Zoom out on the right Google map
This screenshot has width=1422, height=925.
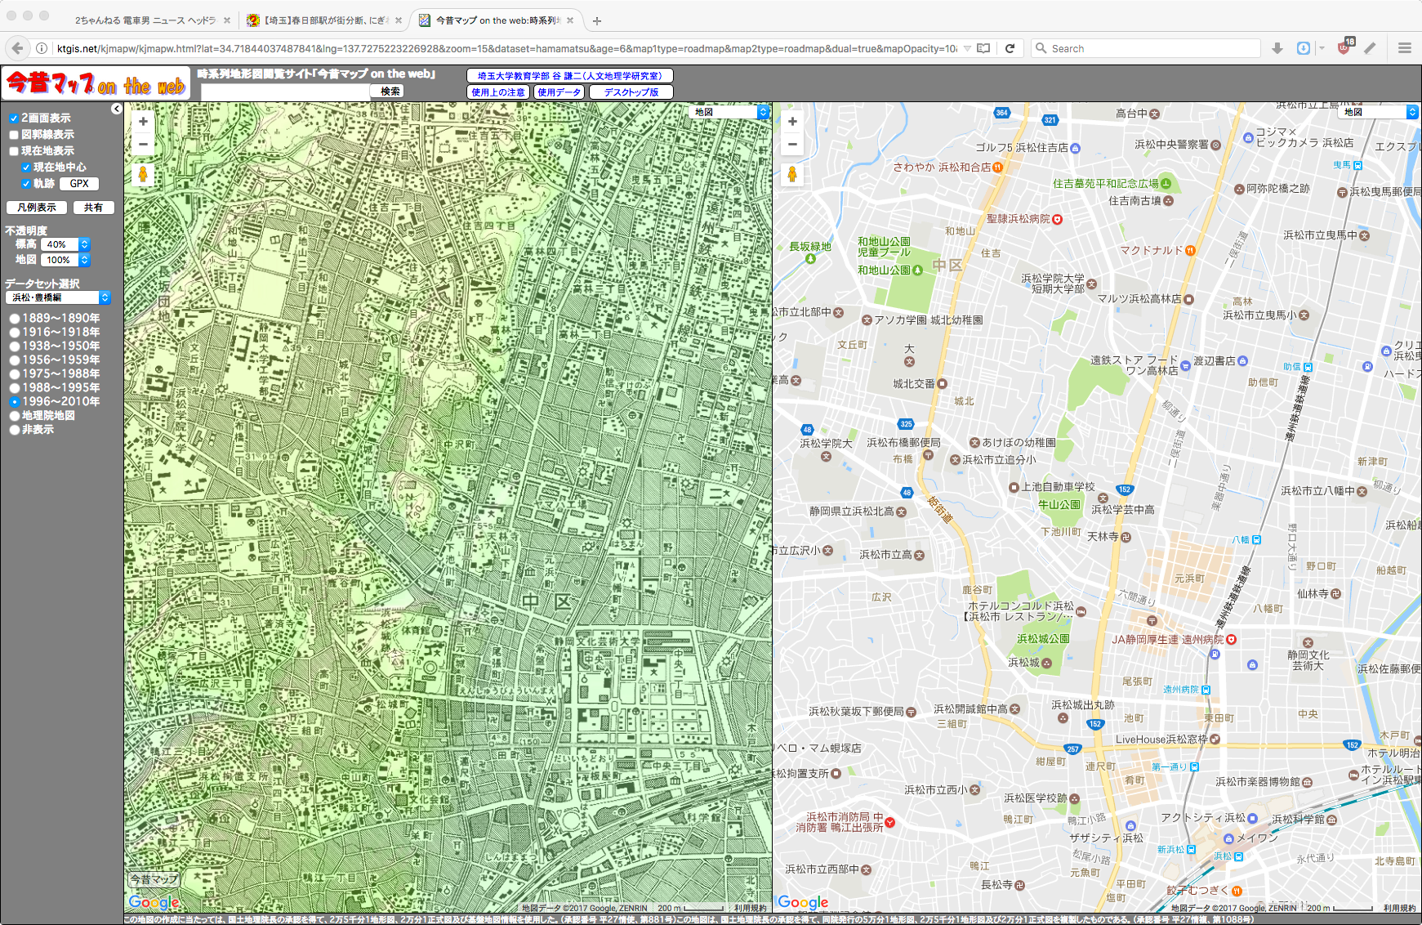pyautogui.click(x=792, y=145)
